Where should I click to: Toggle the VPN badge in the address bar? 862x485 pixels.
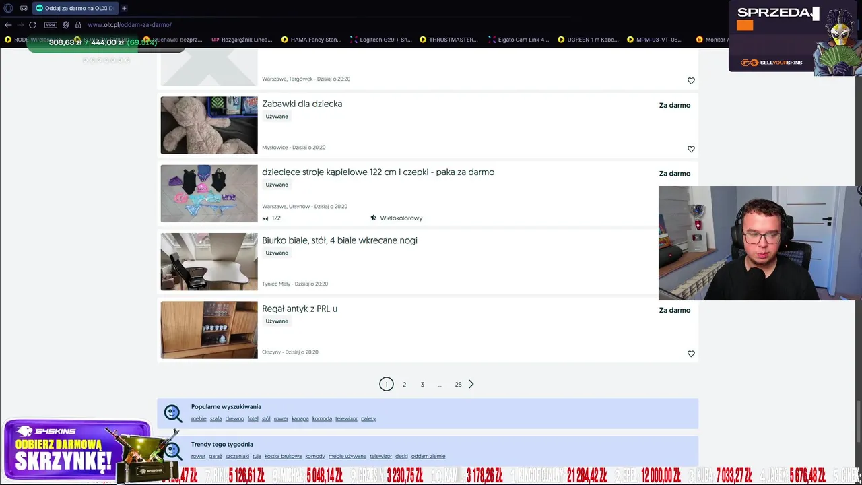point(51,25)
